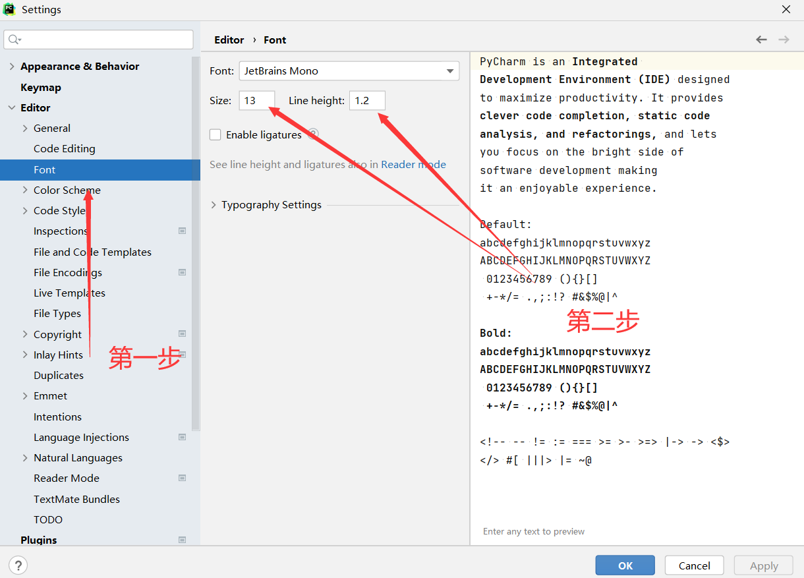Click the Apply button
Screen dimensions: 804x578
click(x=764, y=565)
